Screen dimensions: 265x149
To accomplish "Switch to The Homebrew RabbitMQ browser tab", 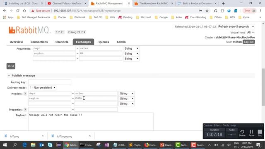I will click(x=154, y=3).
